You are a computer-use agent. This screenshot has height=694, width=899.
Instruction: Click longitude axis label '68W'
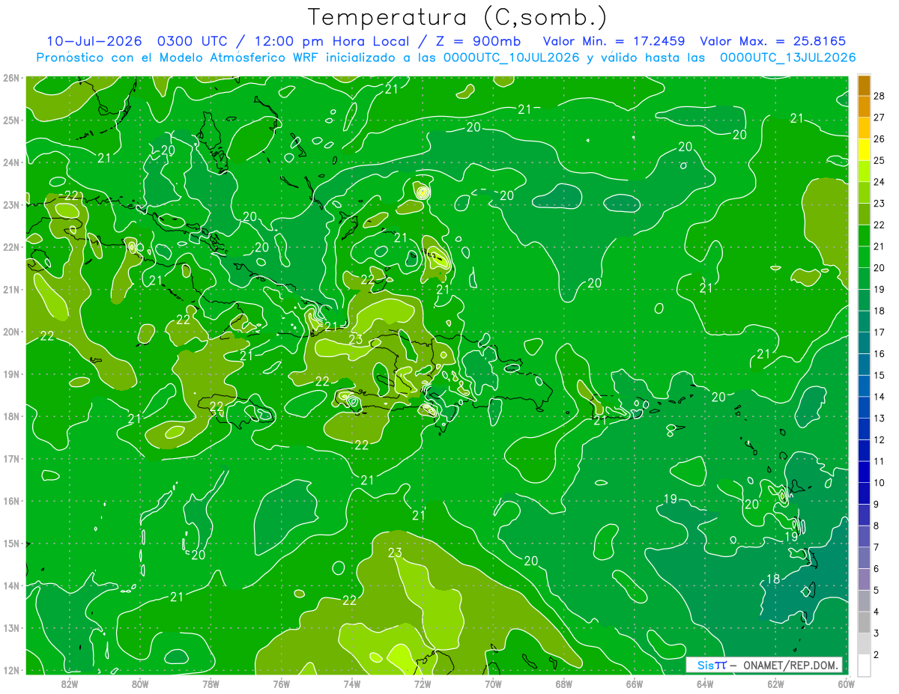(564, 683)
